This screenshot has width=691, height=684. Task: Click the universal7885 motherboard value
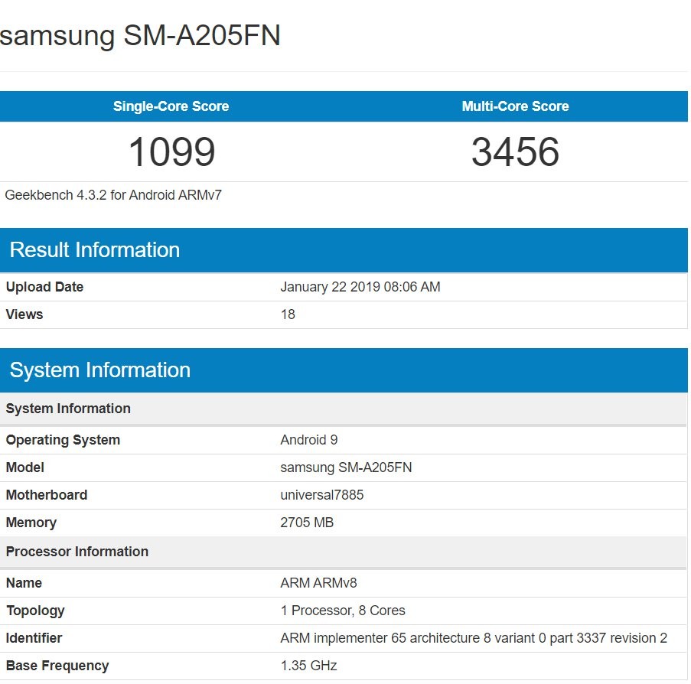pyautogui.click(x=322, y=495)
